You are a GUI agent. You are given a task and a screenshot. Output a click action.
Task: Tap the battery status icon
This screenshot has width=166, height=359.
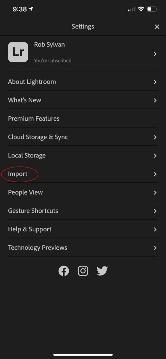click(152, 9)
